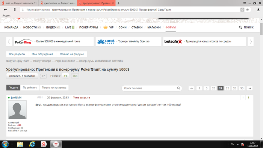The width and height of the screenshot is (263, 148).
Task: Open Action Center flag tray icon
Action: click(243, 144)
